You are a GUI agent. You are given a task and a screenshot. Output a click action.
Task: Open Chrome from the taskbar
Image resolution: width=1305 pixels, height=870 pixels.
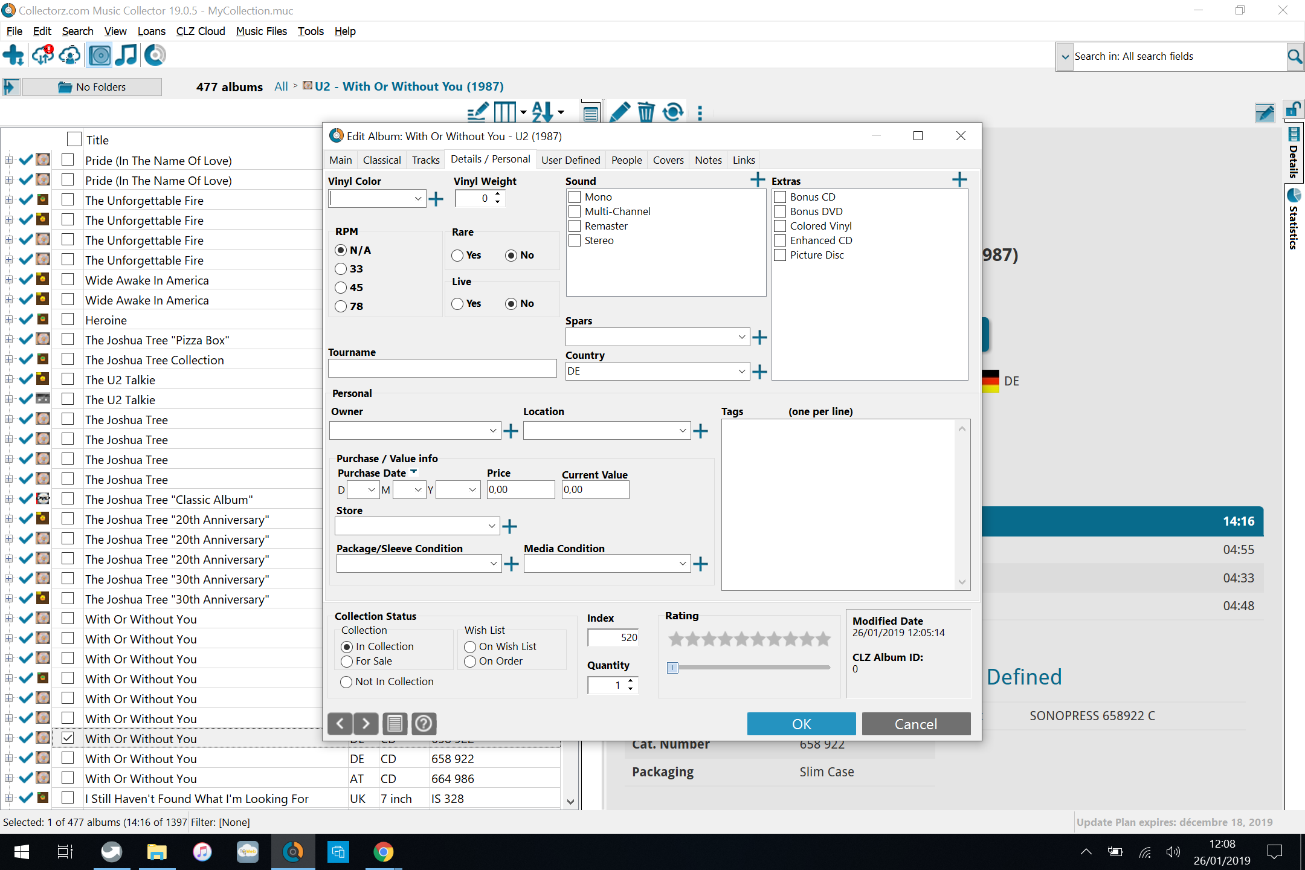click(x=383, y=852)
